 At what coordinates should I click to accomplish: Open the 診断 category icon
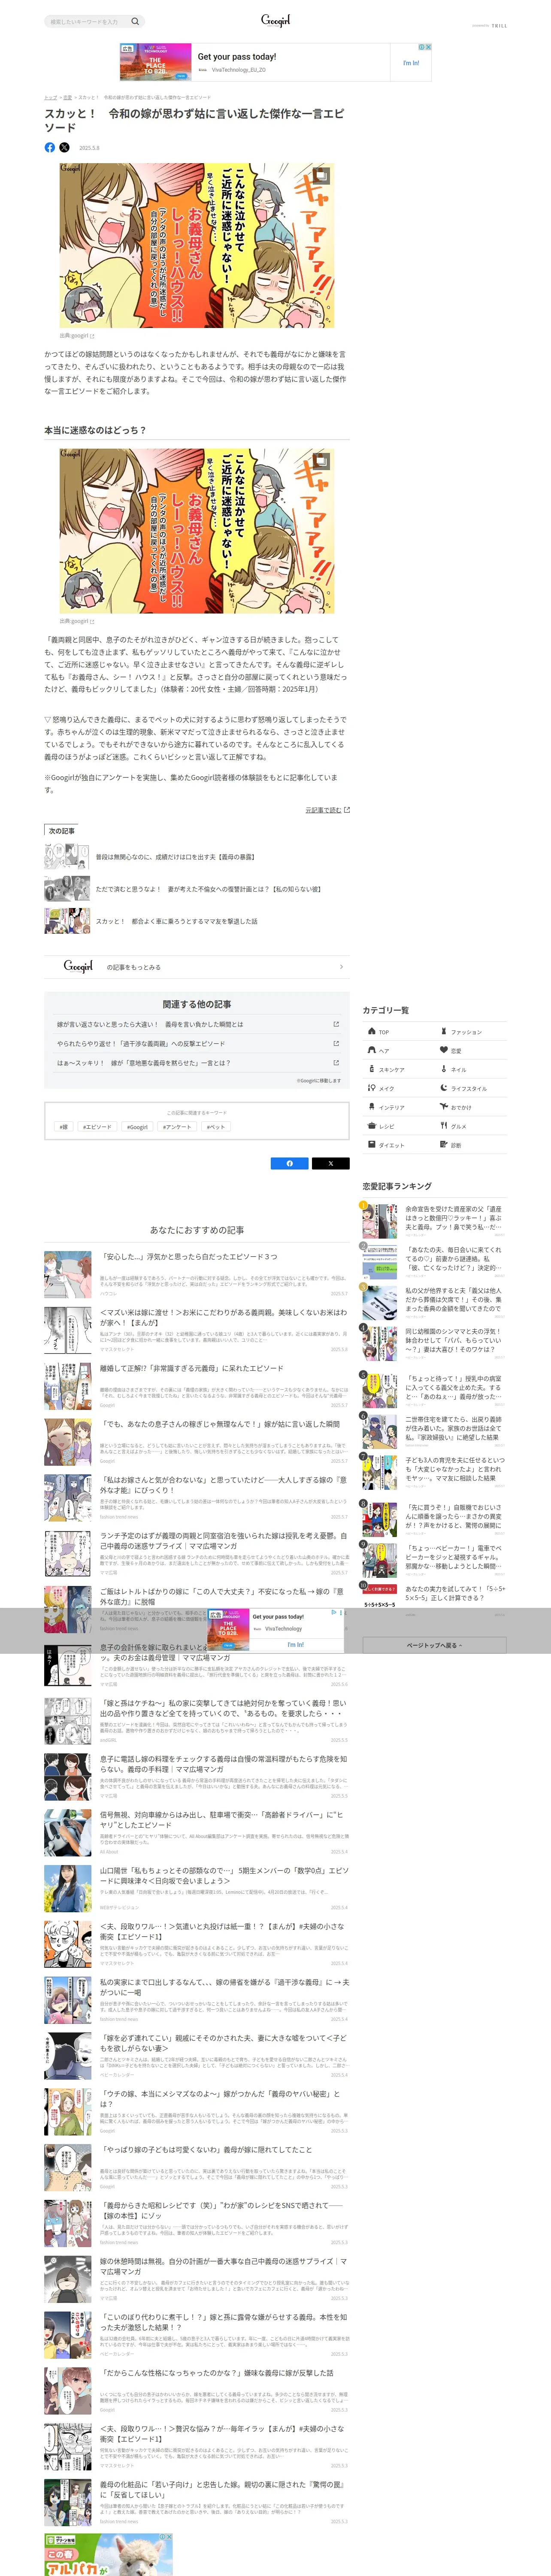[444, 1145]
